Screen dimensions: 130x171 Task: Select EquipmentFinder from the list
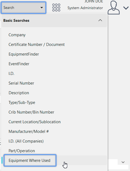(24, 54)
